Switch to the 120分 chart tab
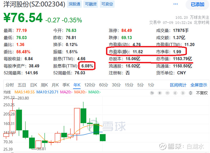 tap(90, 85)
